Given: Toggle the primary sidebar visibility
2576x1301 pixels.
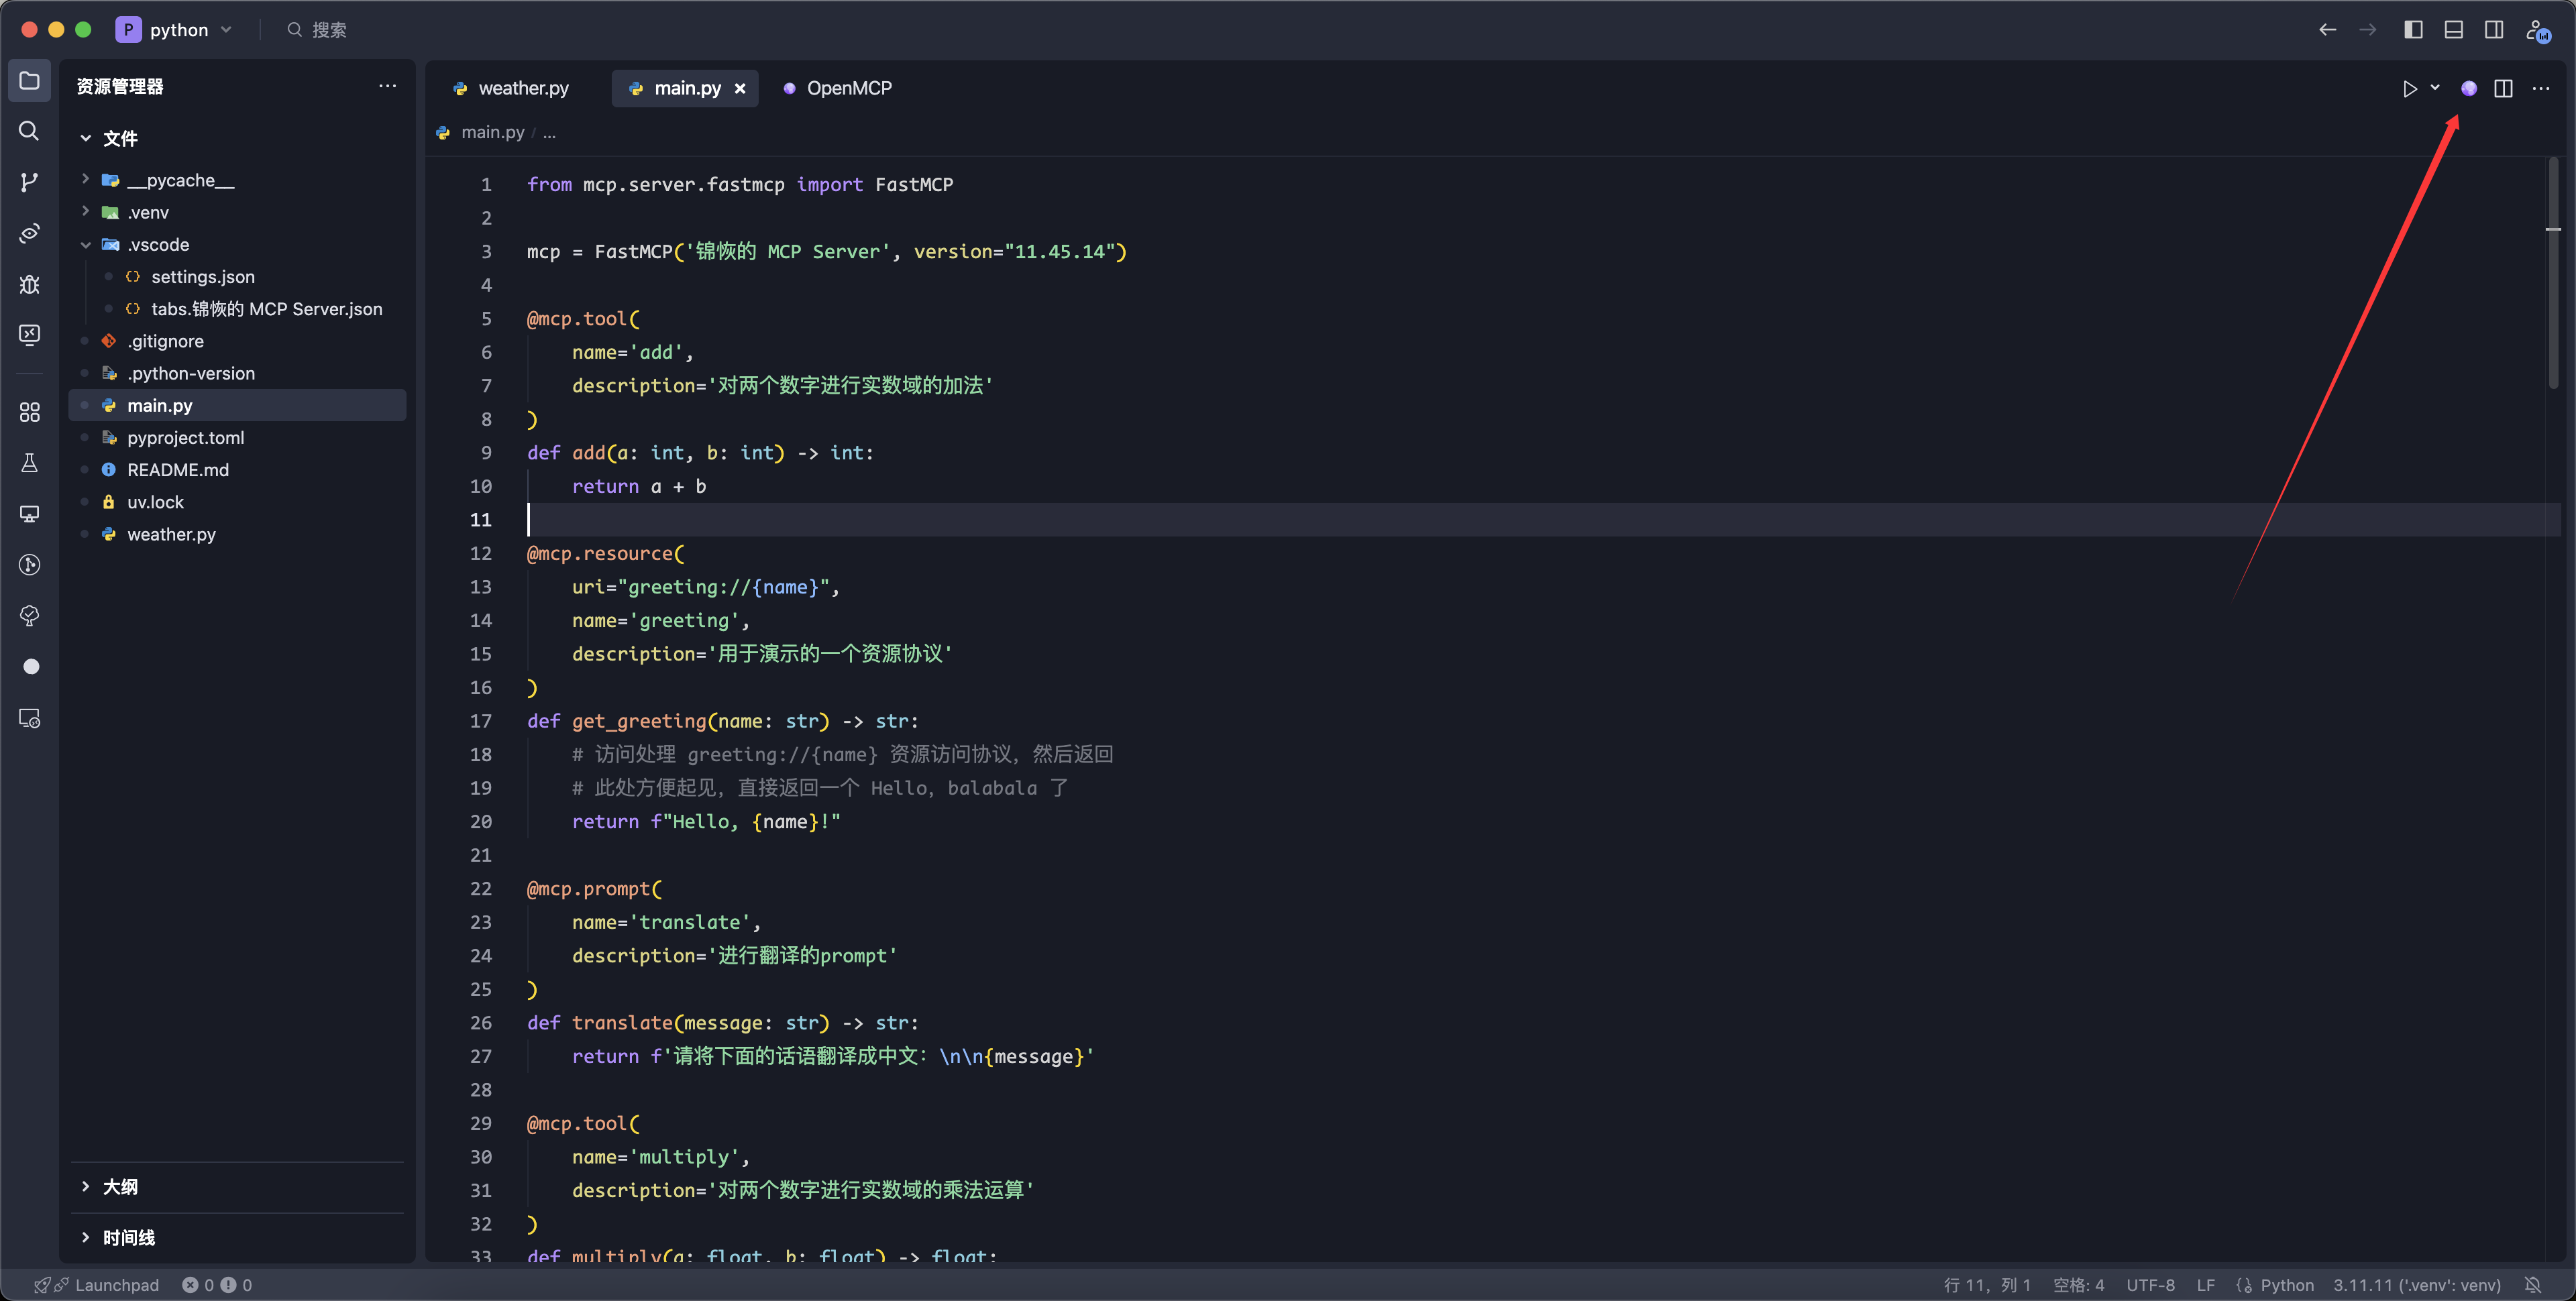Looking at the screenshot, I should [x=2413, y=29].
